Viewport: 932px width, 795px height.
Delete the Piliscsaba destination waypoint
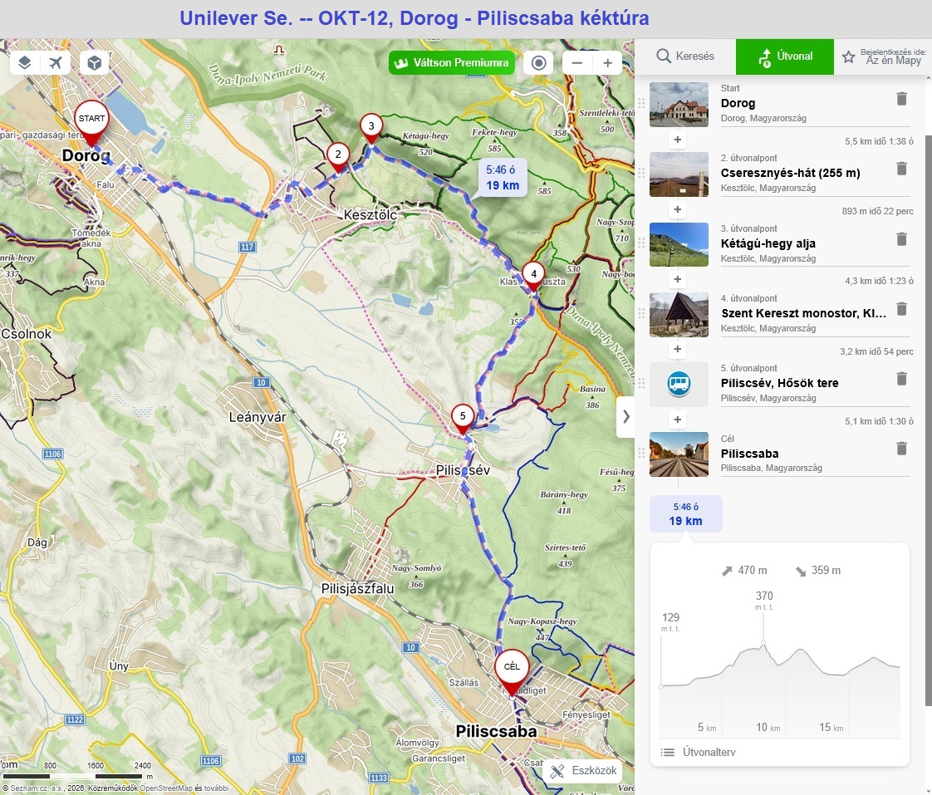901,449
